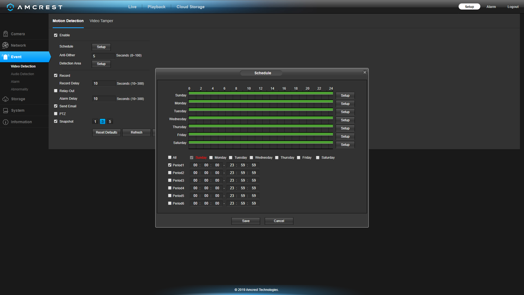Image resolution: width=524 pixels, height=295 pixels.
Task: Click Setup for the Wednesday row
Action: tap(345, 120)
